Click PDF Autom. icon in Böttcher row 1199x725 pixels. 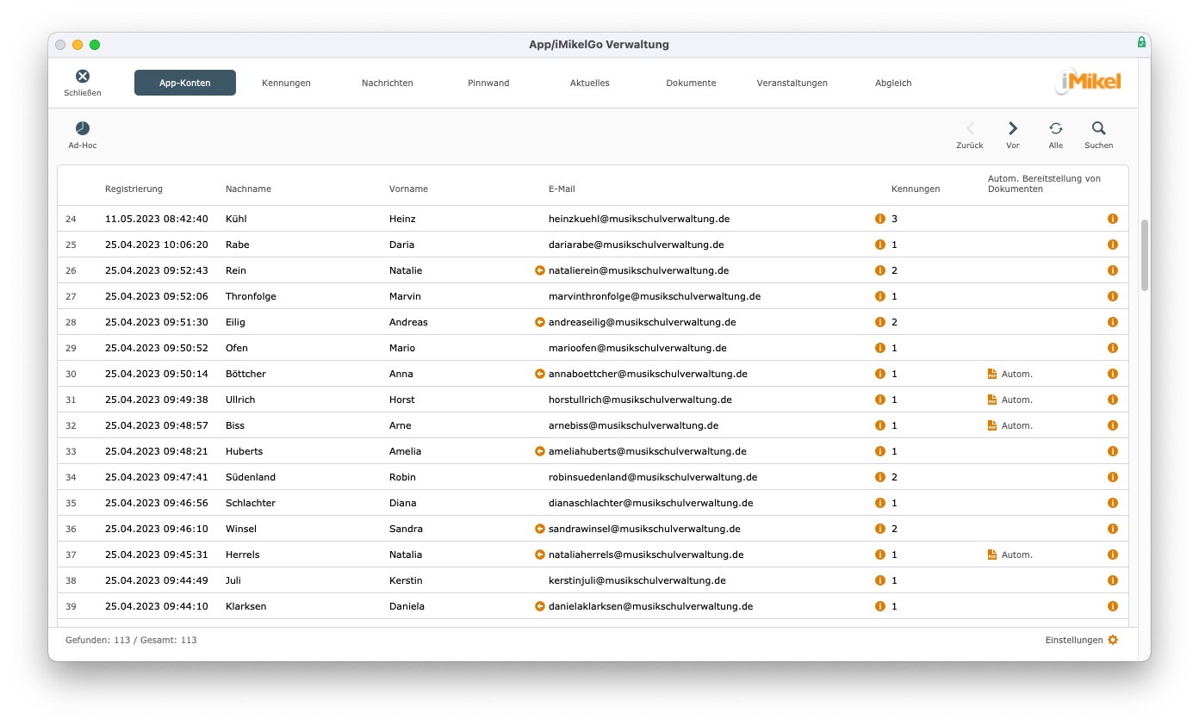click(992, 374)
